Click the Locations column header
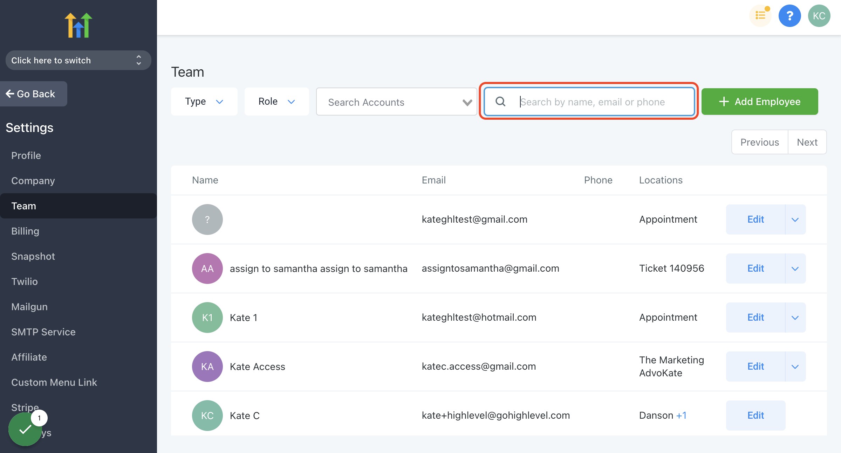This screenshot has width=841, height=453. [x=661, y=180]
